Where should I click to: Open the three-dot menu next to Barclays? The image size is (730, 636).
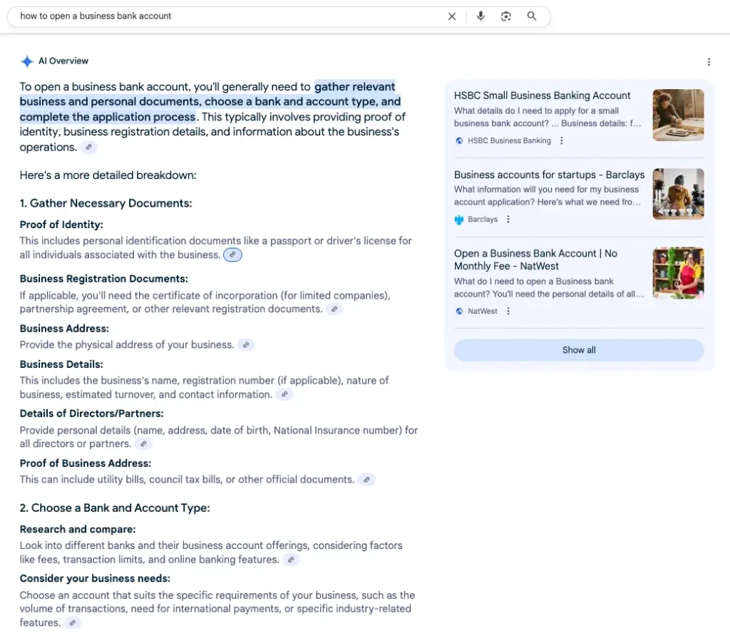point(508,220)
